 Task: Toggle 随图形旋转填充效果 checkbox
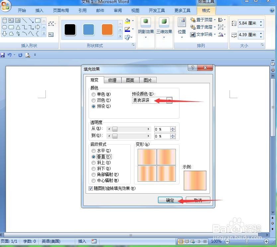click(x=91, y=188)
